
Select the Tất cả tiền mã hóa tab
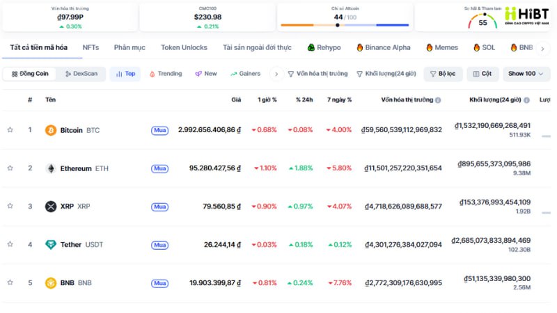(39, 47)
